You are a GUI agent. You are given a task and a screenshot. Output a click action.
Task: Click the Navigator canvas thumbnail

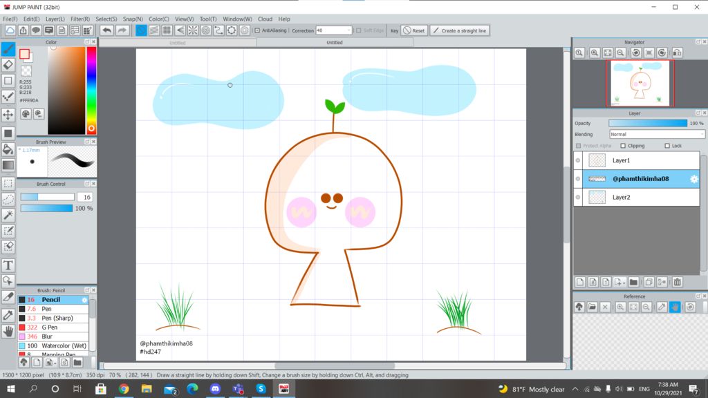[x=640, y=84]
